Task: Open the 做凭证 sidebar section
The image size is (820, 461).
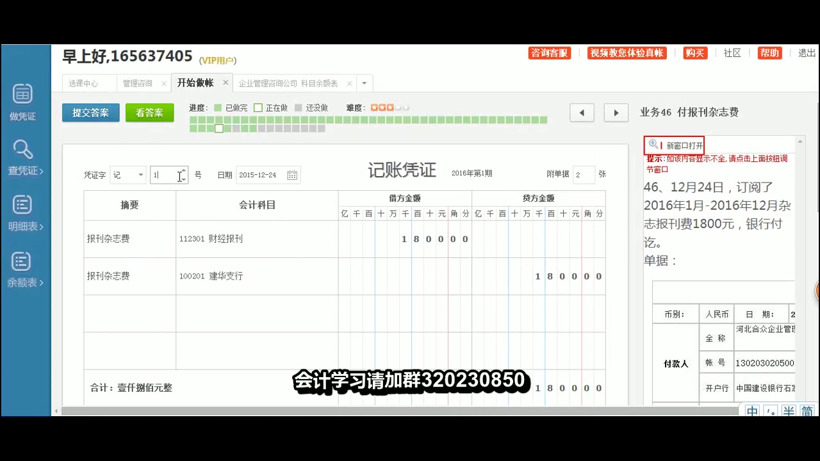Action: click(22, 102)
